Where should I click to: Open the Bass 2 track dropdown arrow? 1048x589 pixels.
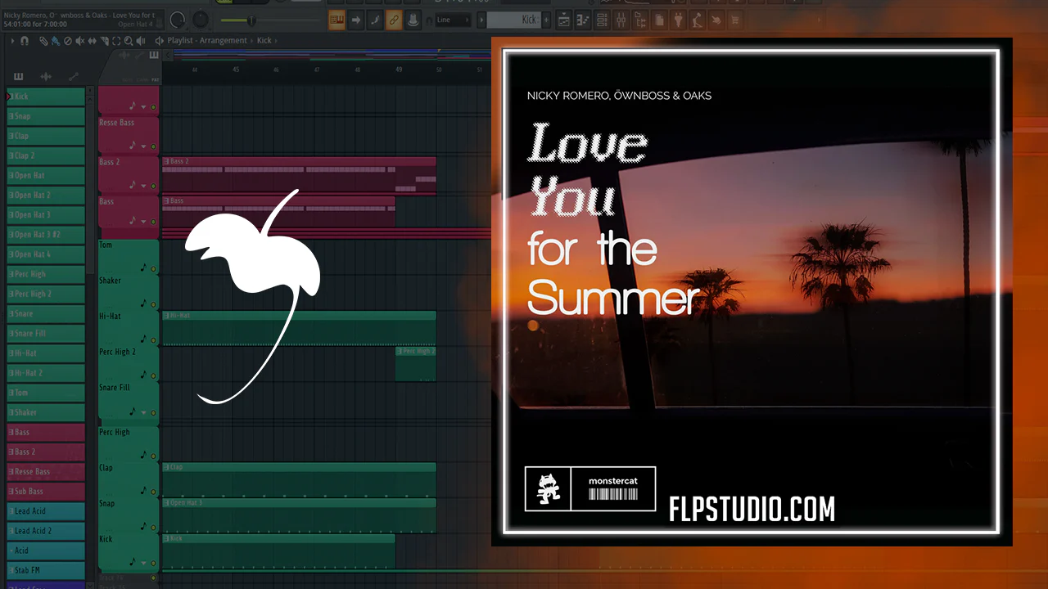[143, 187]
